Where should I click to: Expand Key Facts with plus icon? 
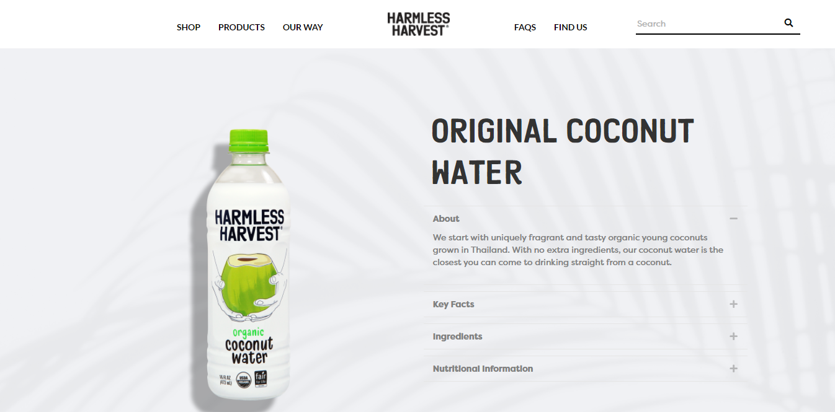click(733, 304)
